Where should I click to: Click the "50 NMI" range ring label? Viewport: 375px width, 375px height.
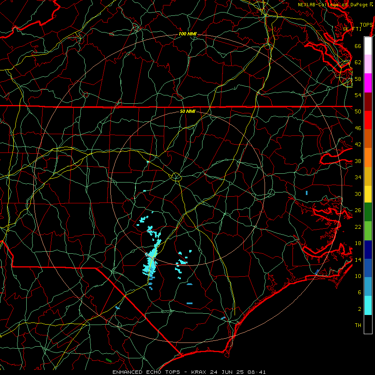[187, 111]
